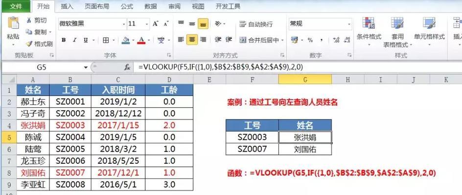Align text right

pyautogui.click(x=203, y=39)
